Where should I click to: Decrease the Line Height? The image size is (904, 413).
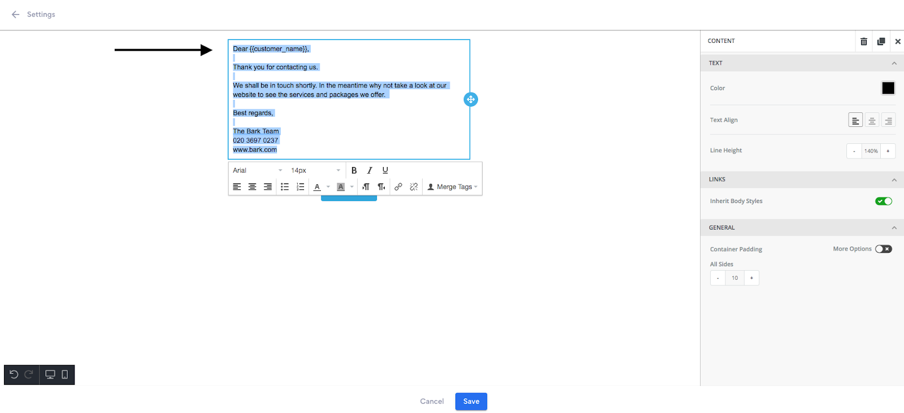coord(854,151)
